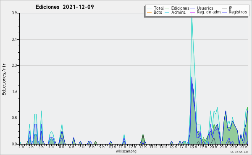
Task: Click the '1 h' x-axis label
Action: coord(21,147)
